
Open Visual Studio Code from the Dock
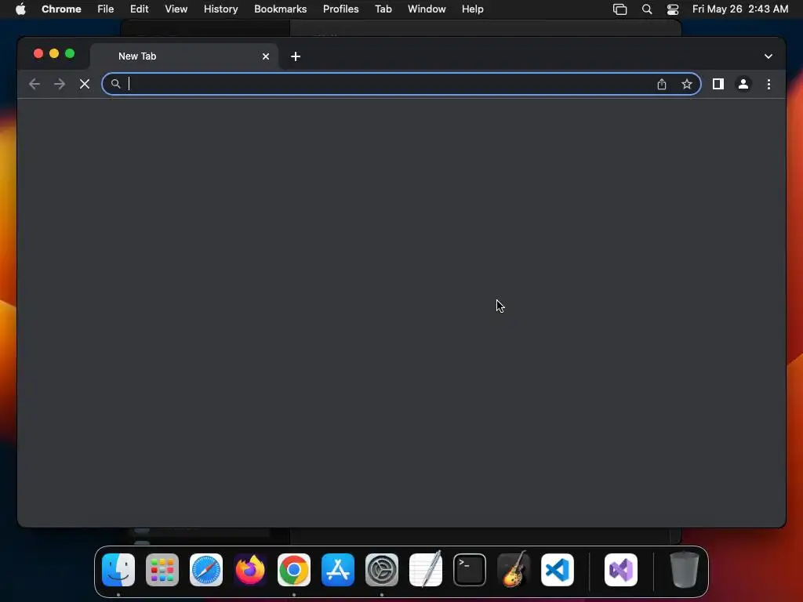point(558,570)
